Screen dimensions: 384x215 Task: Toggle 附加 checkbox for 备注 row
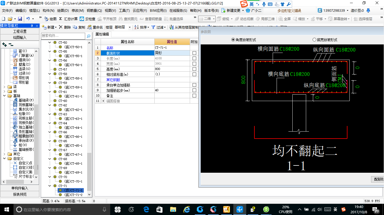coord(194,96)
